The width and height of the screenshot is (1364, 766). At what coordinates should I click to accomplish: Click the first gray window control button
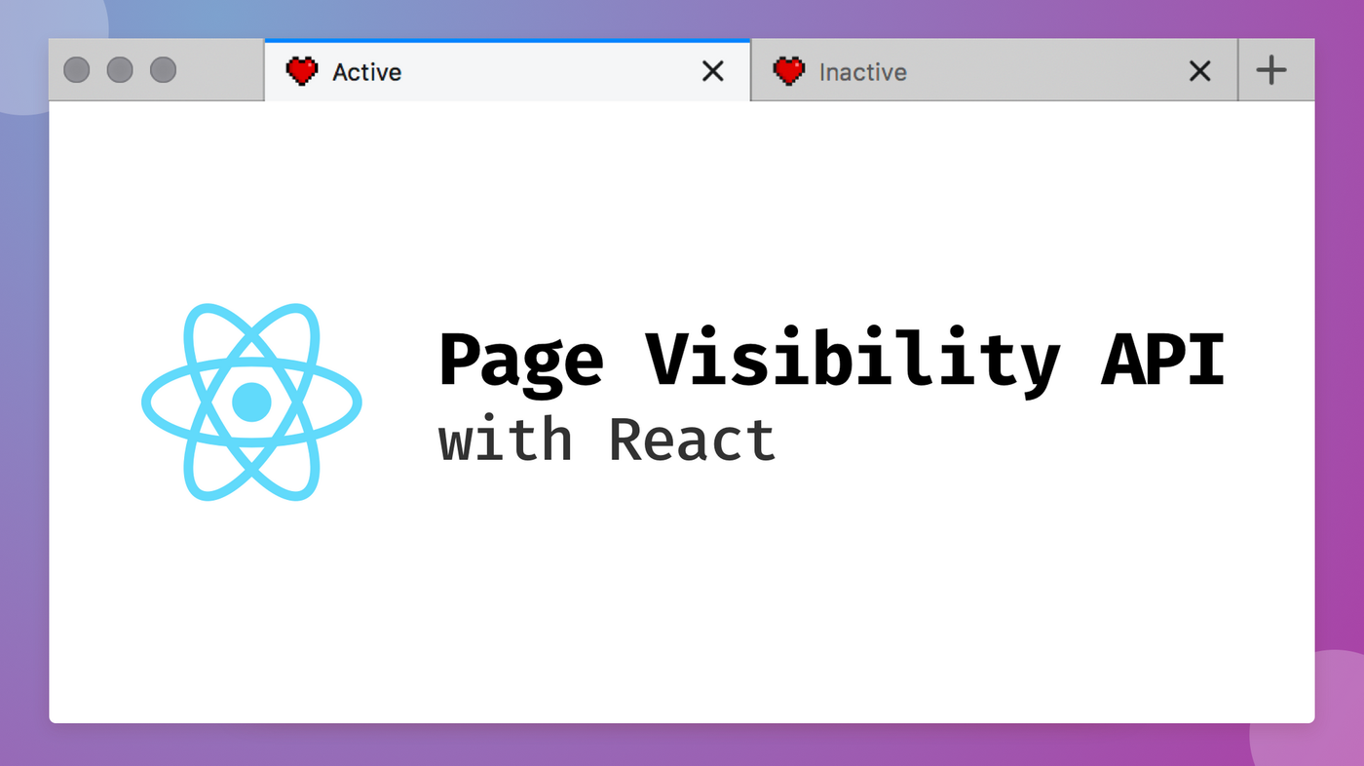pos(77,70)
